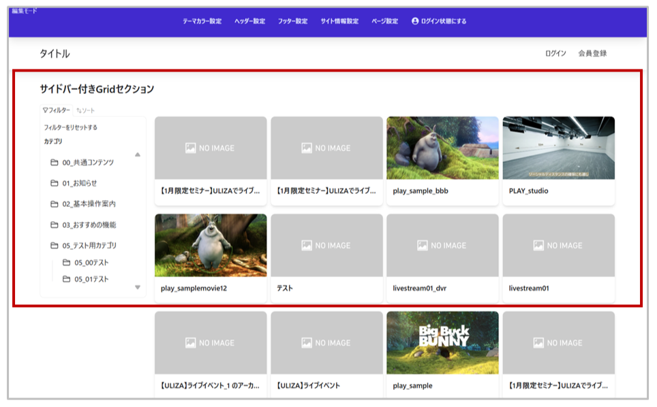Switch to the ソート tab
This screenshot has height=407, width=657.
click(x=86, y=110)
